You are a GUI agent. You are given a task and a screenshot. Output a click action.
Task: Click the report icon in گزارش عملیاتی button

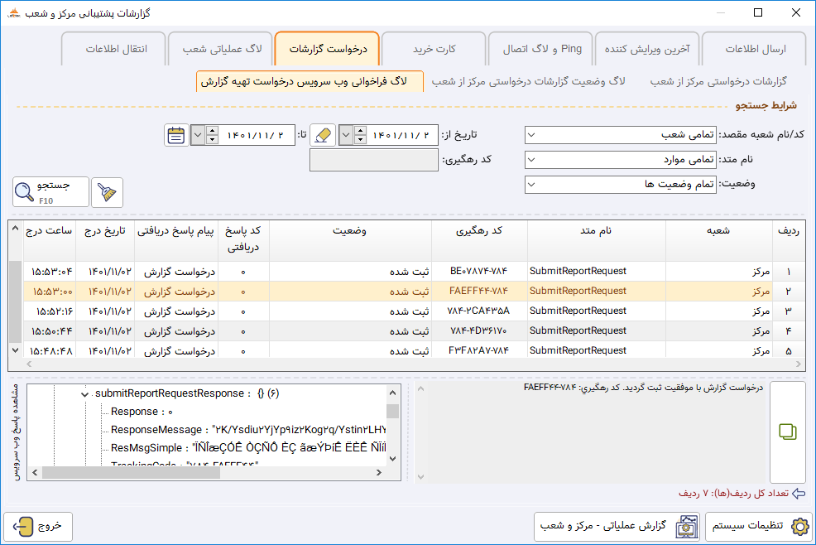click(686, 526)
